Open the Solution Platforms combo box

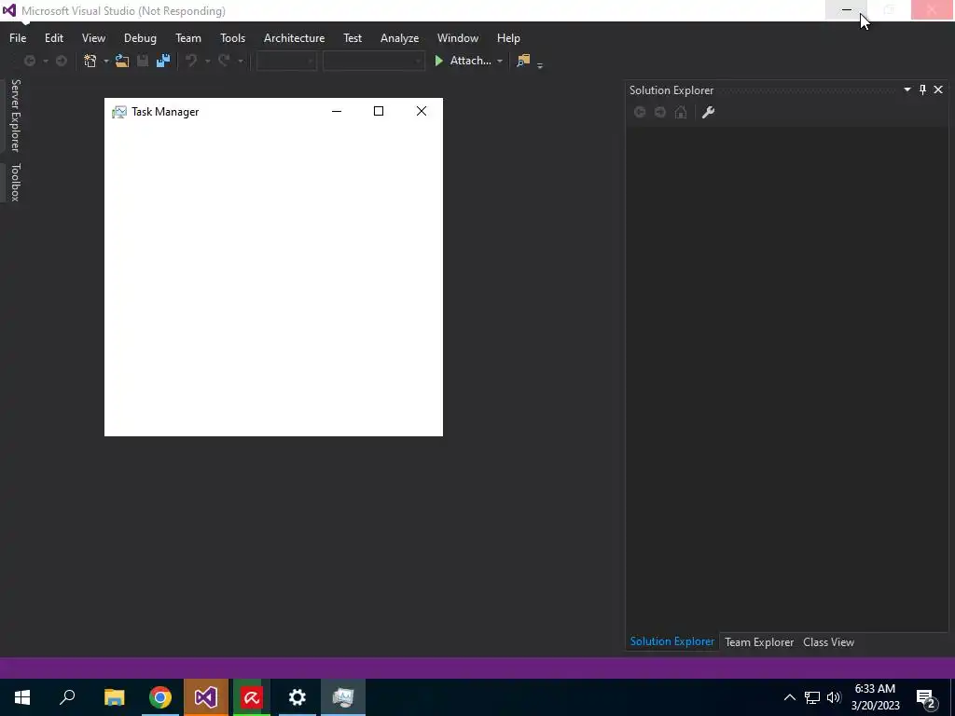tap(373, 61)
